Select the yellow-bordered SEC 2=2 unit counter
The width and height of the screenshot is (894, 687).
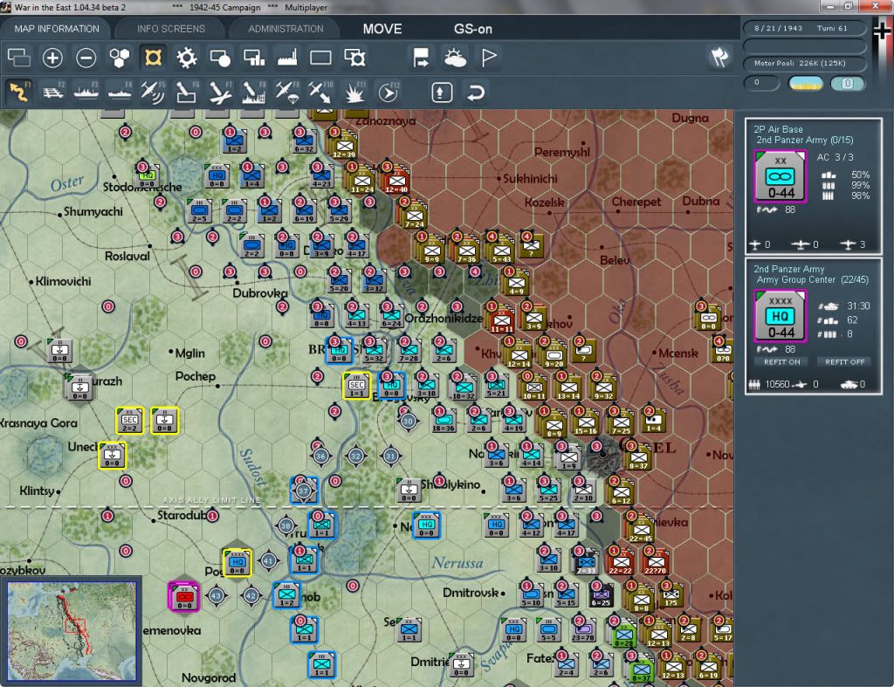130,421
